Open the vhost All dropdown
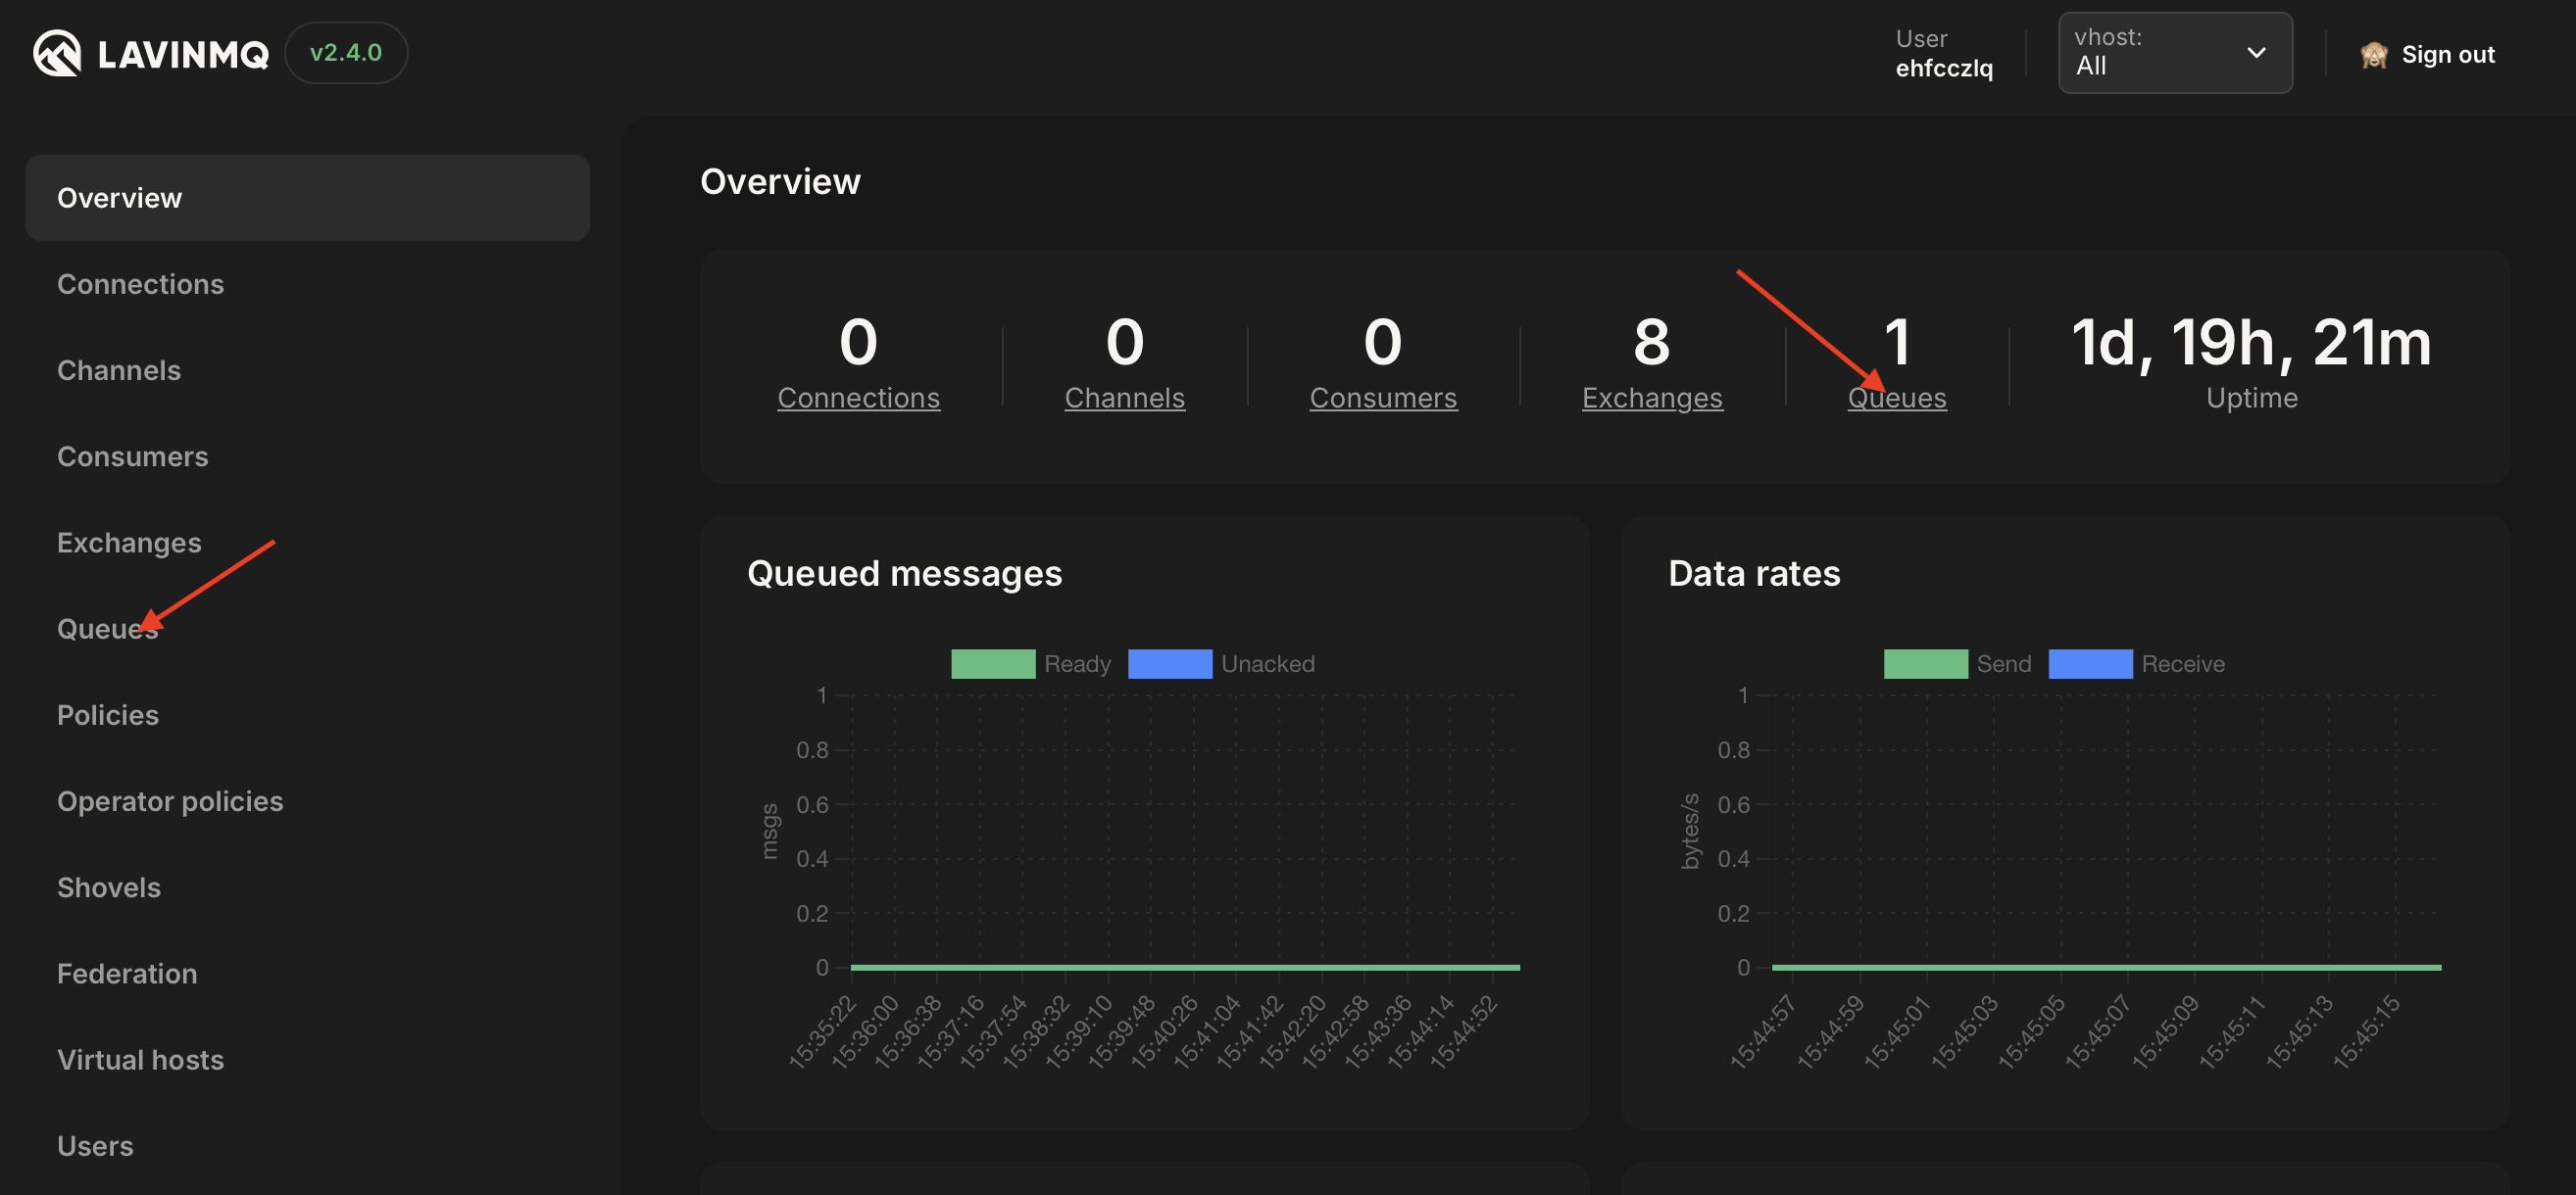This screenshot has height=1195, width=2576. (x=2175, y=53)
